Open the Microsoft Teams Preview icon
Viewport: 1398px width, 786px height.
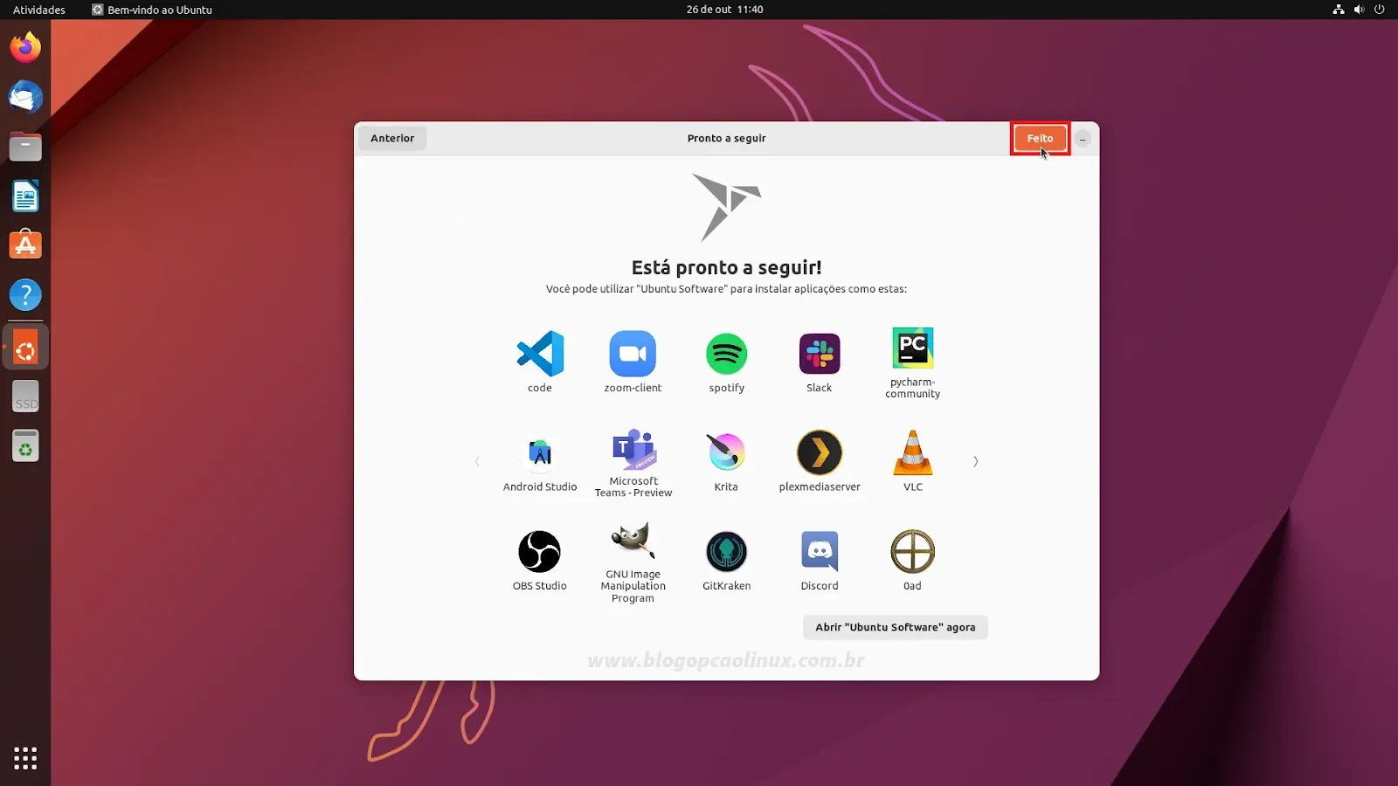(633, 451)
